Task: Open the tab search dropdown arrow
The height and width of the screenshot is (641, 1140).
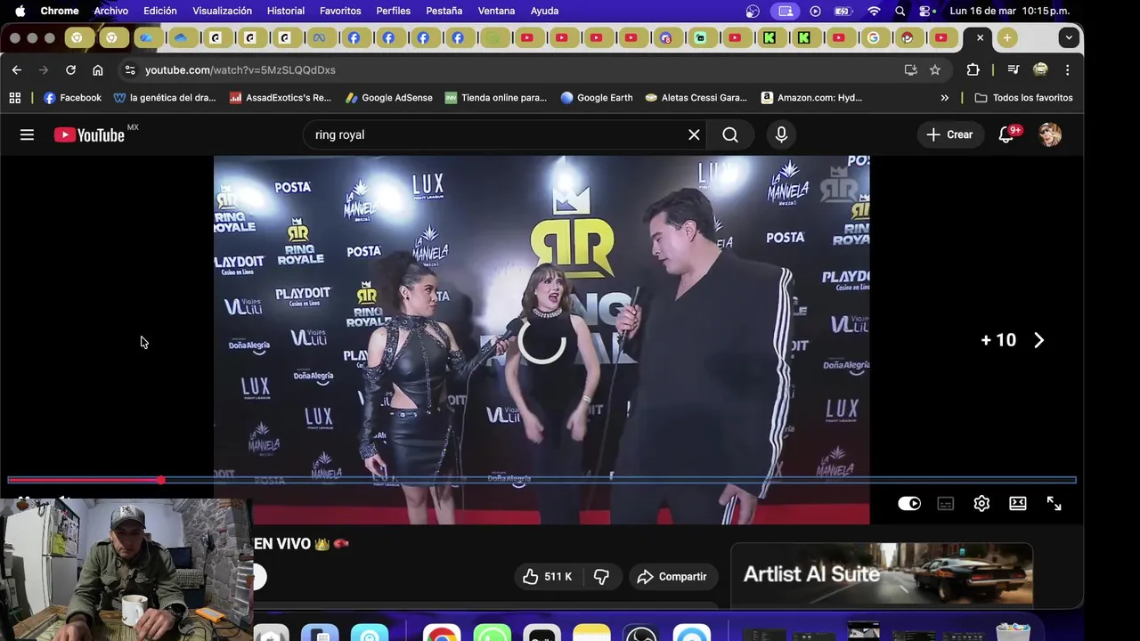Action: (1069, 37)
